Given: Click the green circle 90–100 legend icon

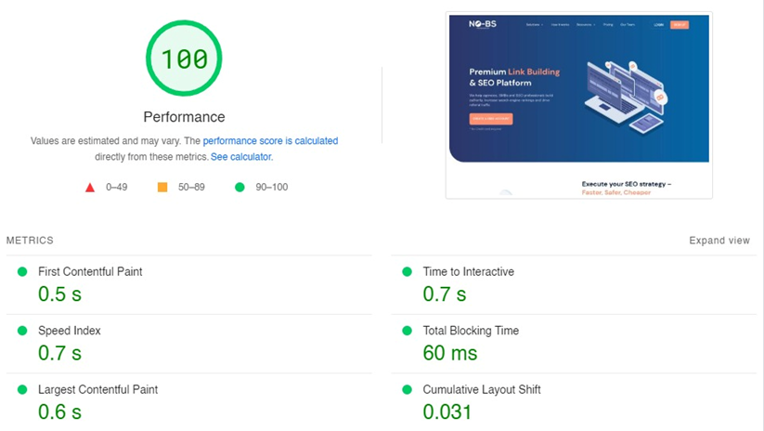Looking at the screenshot, I should (x=240, y=188).
